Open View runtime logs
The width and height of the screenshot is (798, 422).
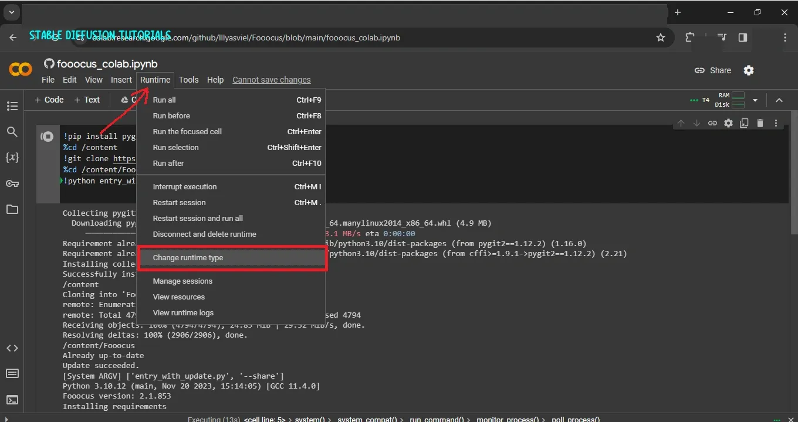[231, 313]
